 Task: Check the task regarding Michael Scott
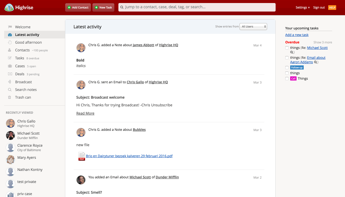tap(287, 48)
